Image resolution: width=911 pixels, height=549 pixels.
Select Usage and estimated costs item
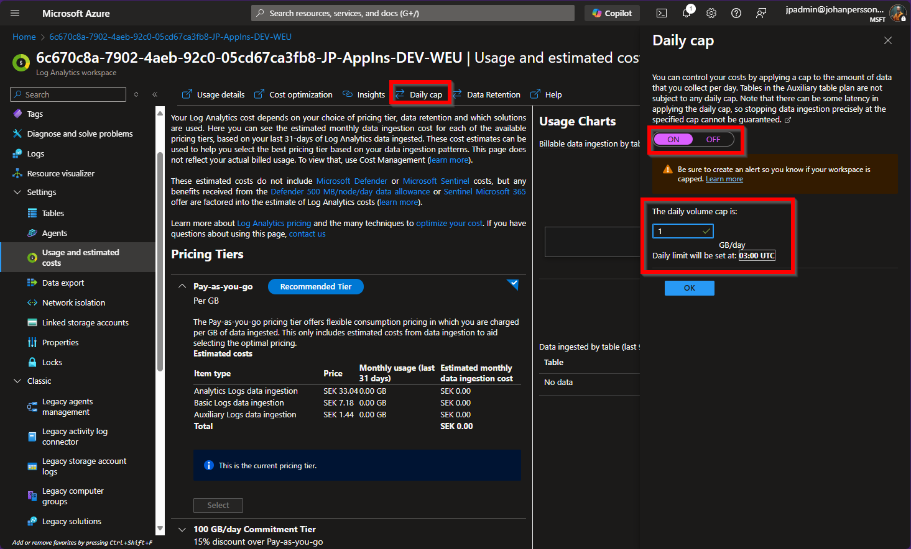78,258
